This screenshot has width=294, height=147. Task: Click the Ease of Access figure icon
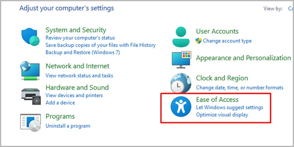181,107
